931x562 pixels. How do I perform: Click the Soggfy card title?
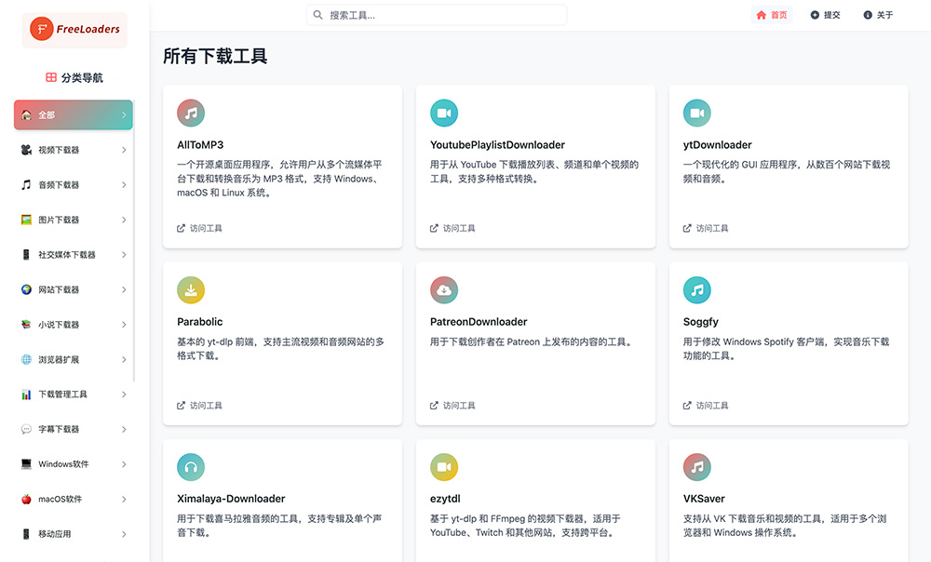point(701,322)
